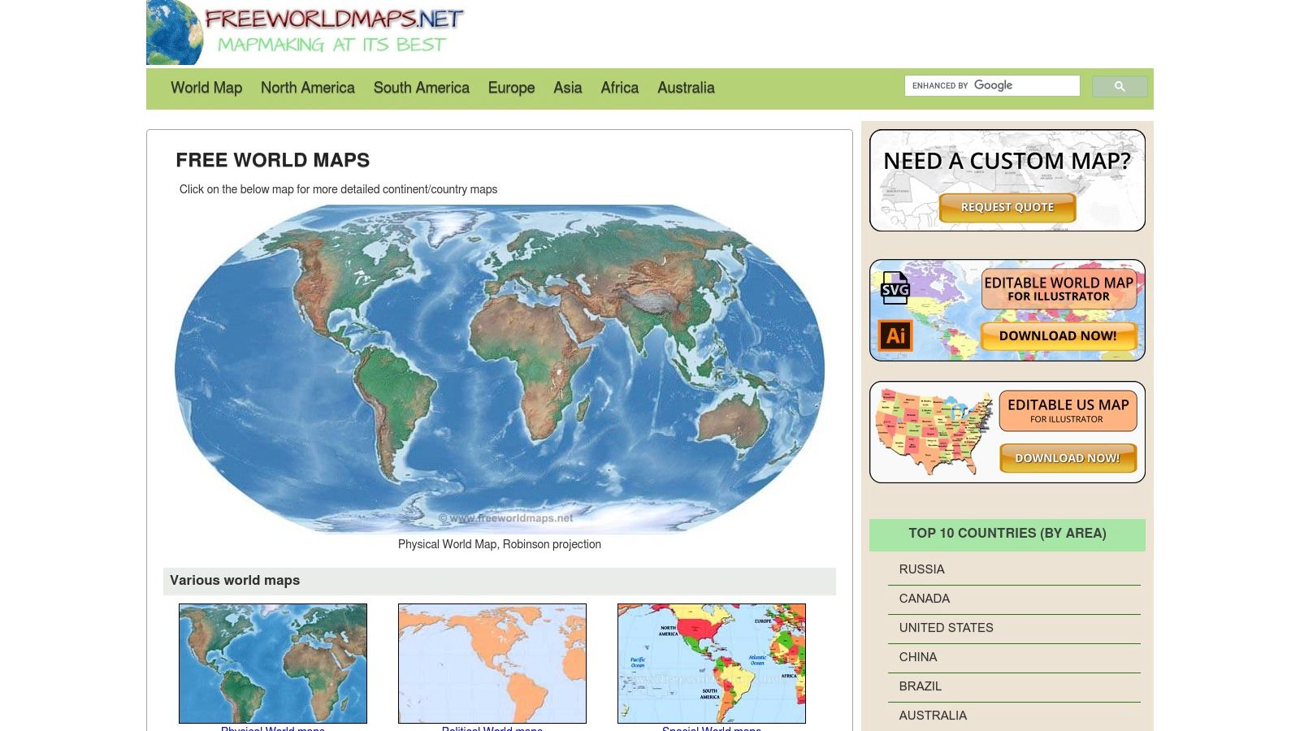Viewport: 1300px width, 731px height.
Task: Select the Africa navigation tab
Action: [x=619, y=88]
